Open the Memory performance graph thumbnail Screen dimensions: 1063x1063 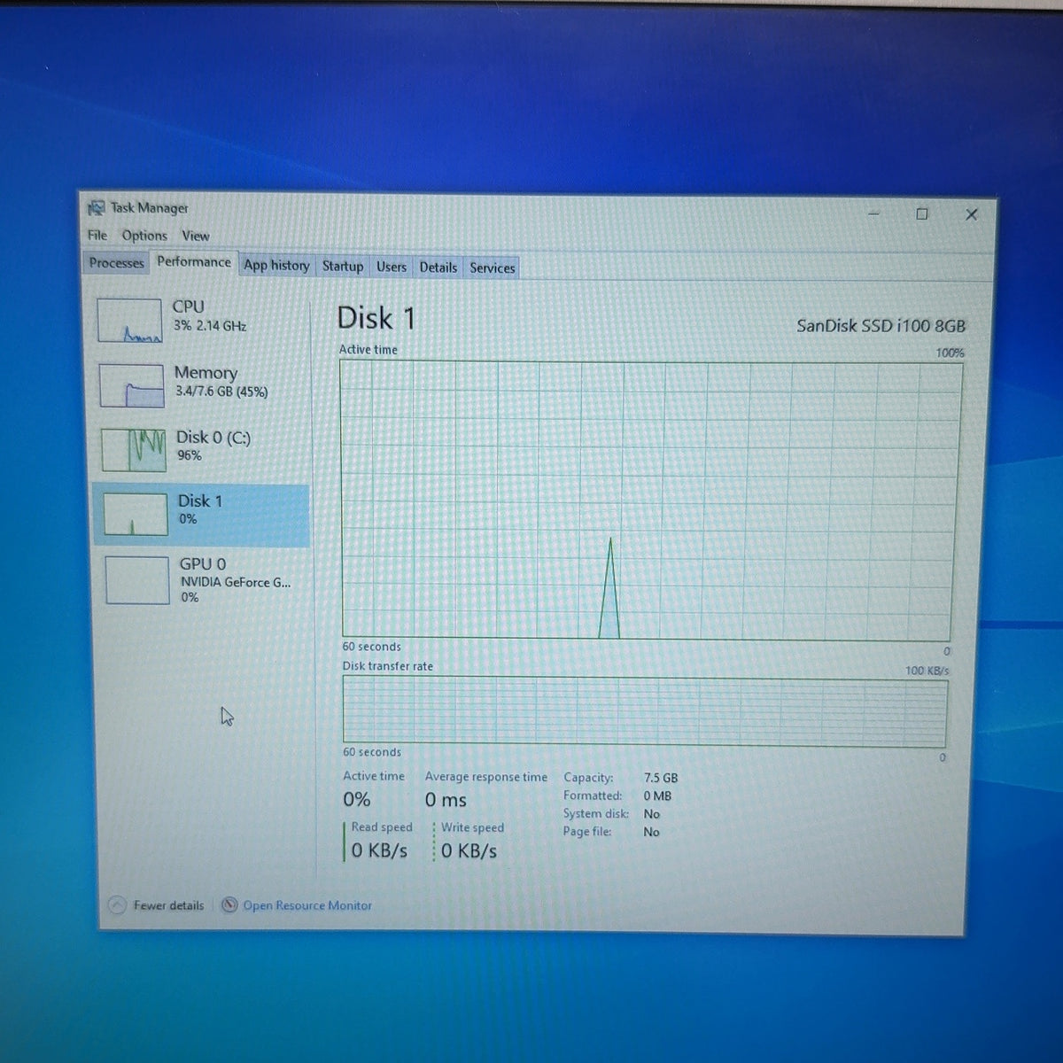132,385
